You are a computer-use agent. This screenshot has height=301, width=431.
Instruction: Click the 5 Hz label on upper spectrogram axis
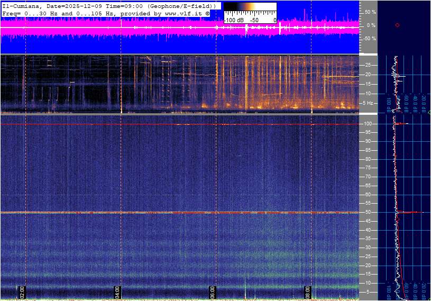pos(369,103)
